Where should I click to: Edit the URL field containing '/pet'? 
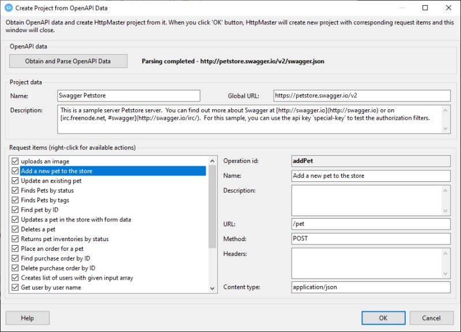371,224
